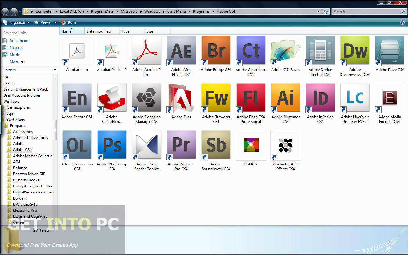Open the Views dropdown arrow
Screen dimensions: 408x255
coord(56,22)
